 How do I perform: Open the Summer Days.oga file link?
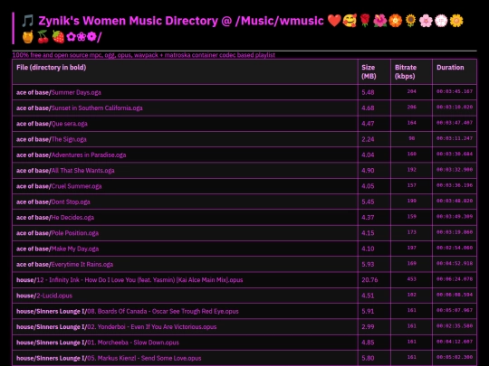(76, 92)
